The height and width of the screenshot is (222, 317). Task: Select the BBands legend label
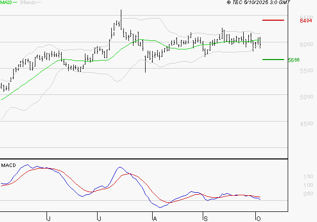[28, 3]
